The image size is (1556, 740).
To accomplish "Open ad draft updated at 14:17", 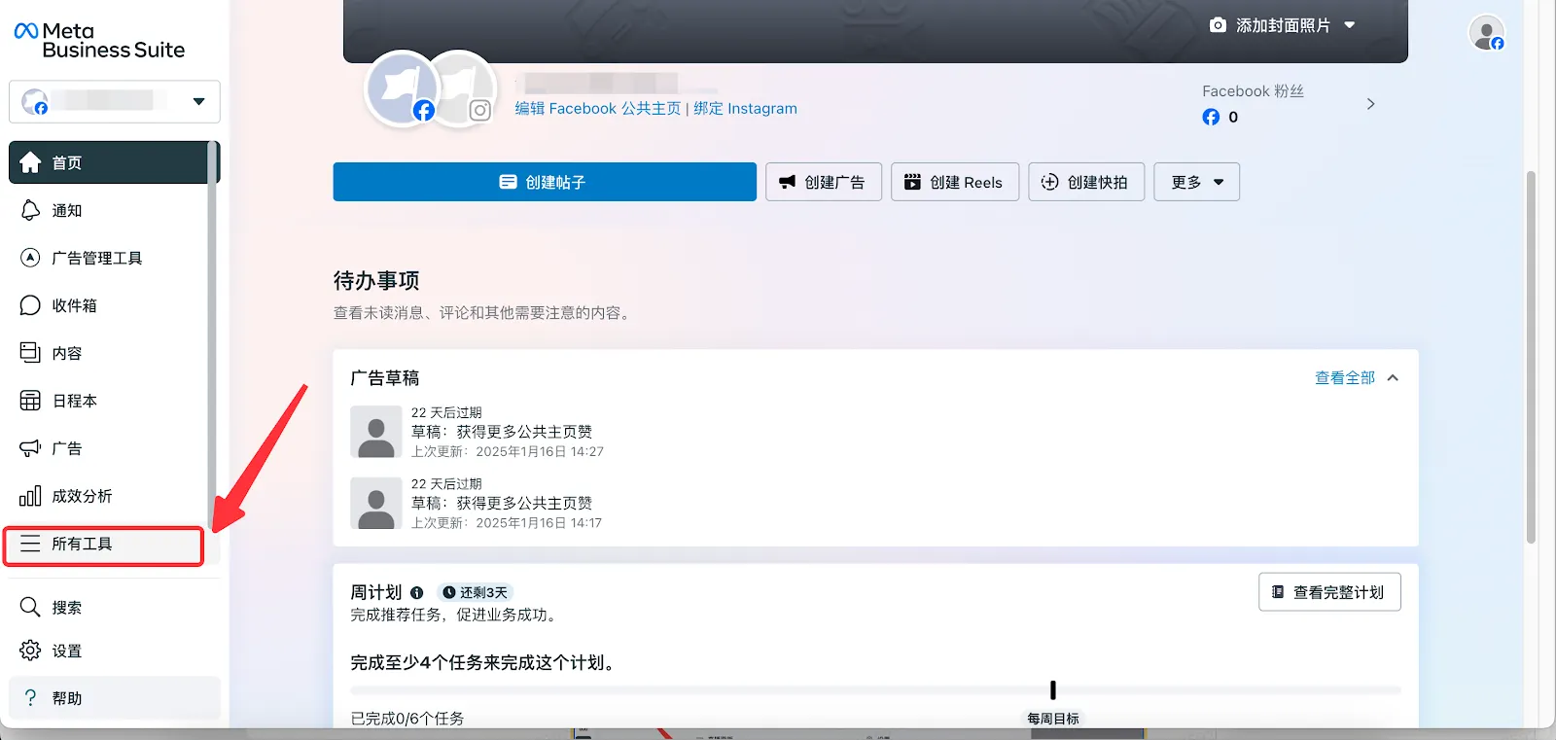I will click(506, 503).
